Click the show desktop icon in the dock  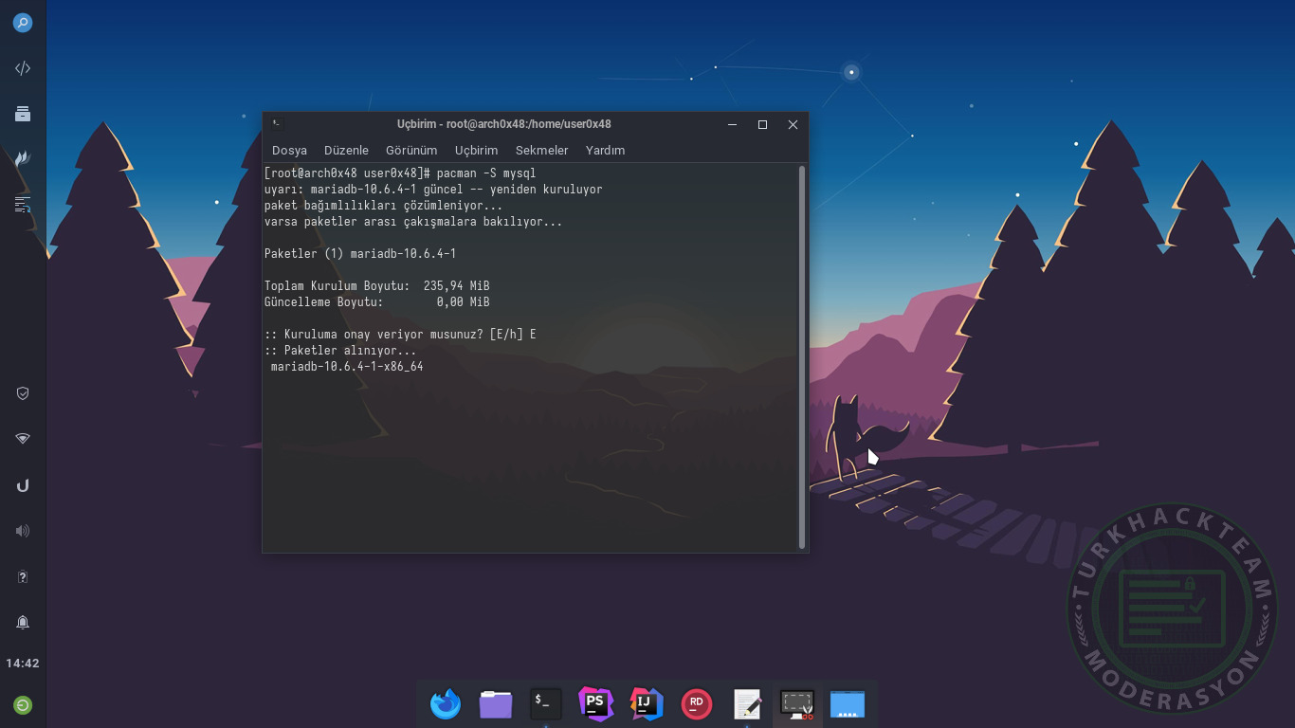(x=848, y=703)
